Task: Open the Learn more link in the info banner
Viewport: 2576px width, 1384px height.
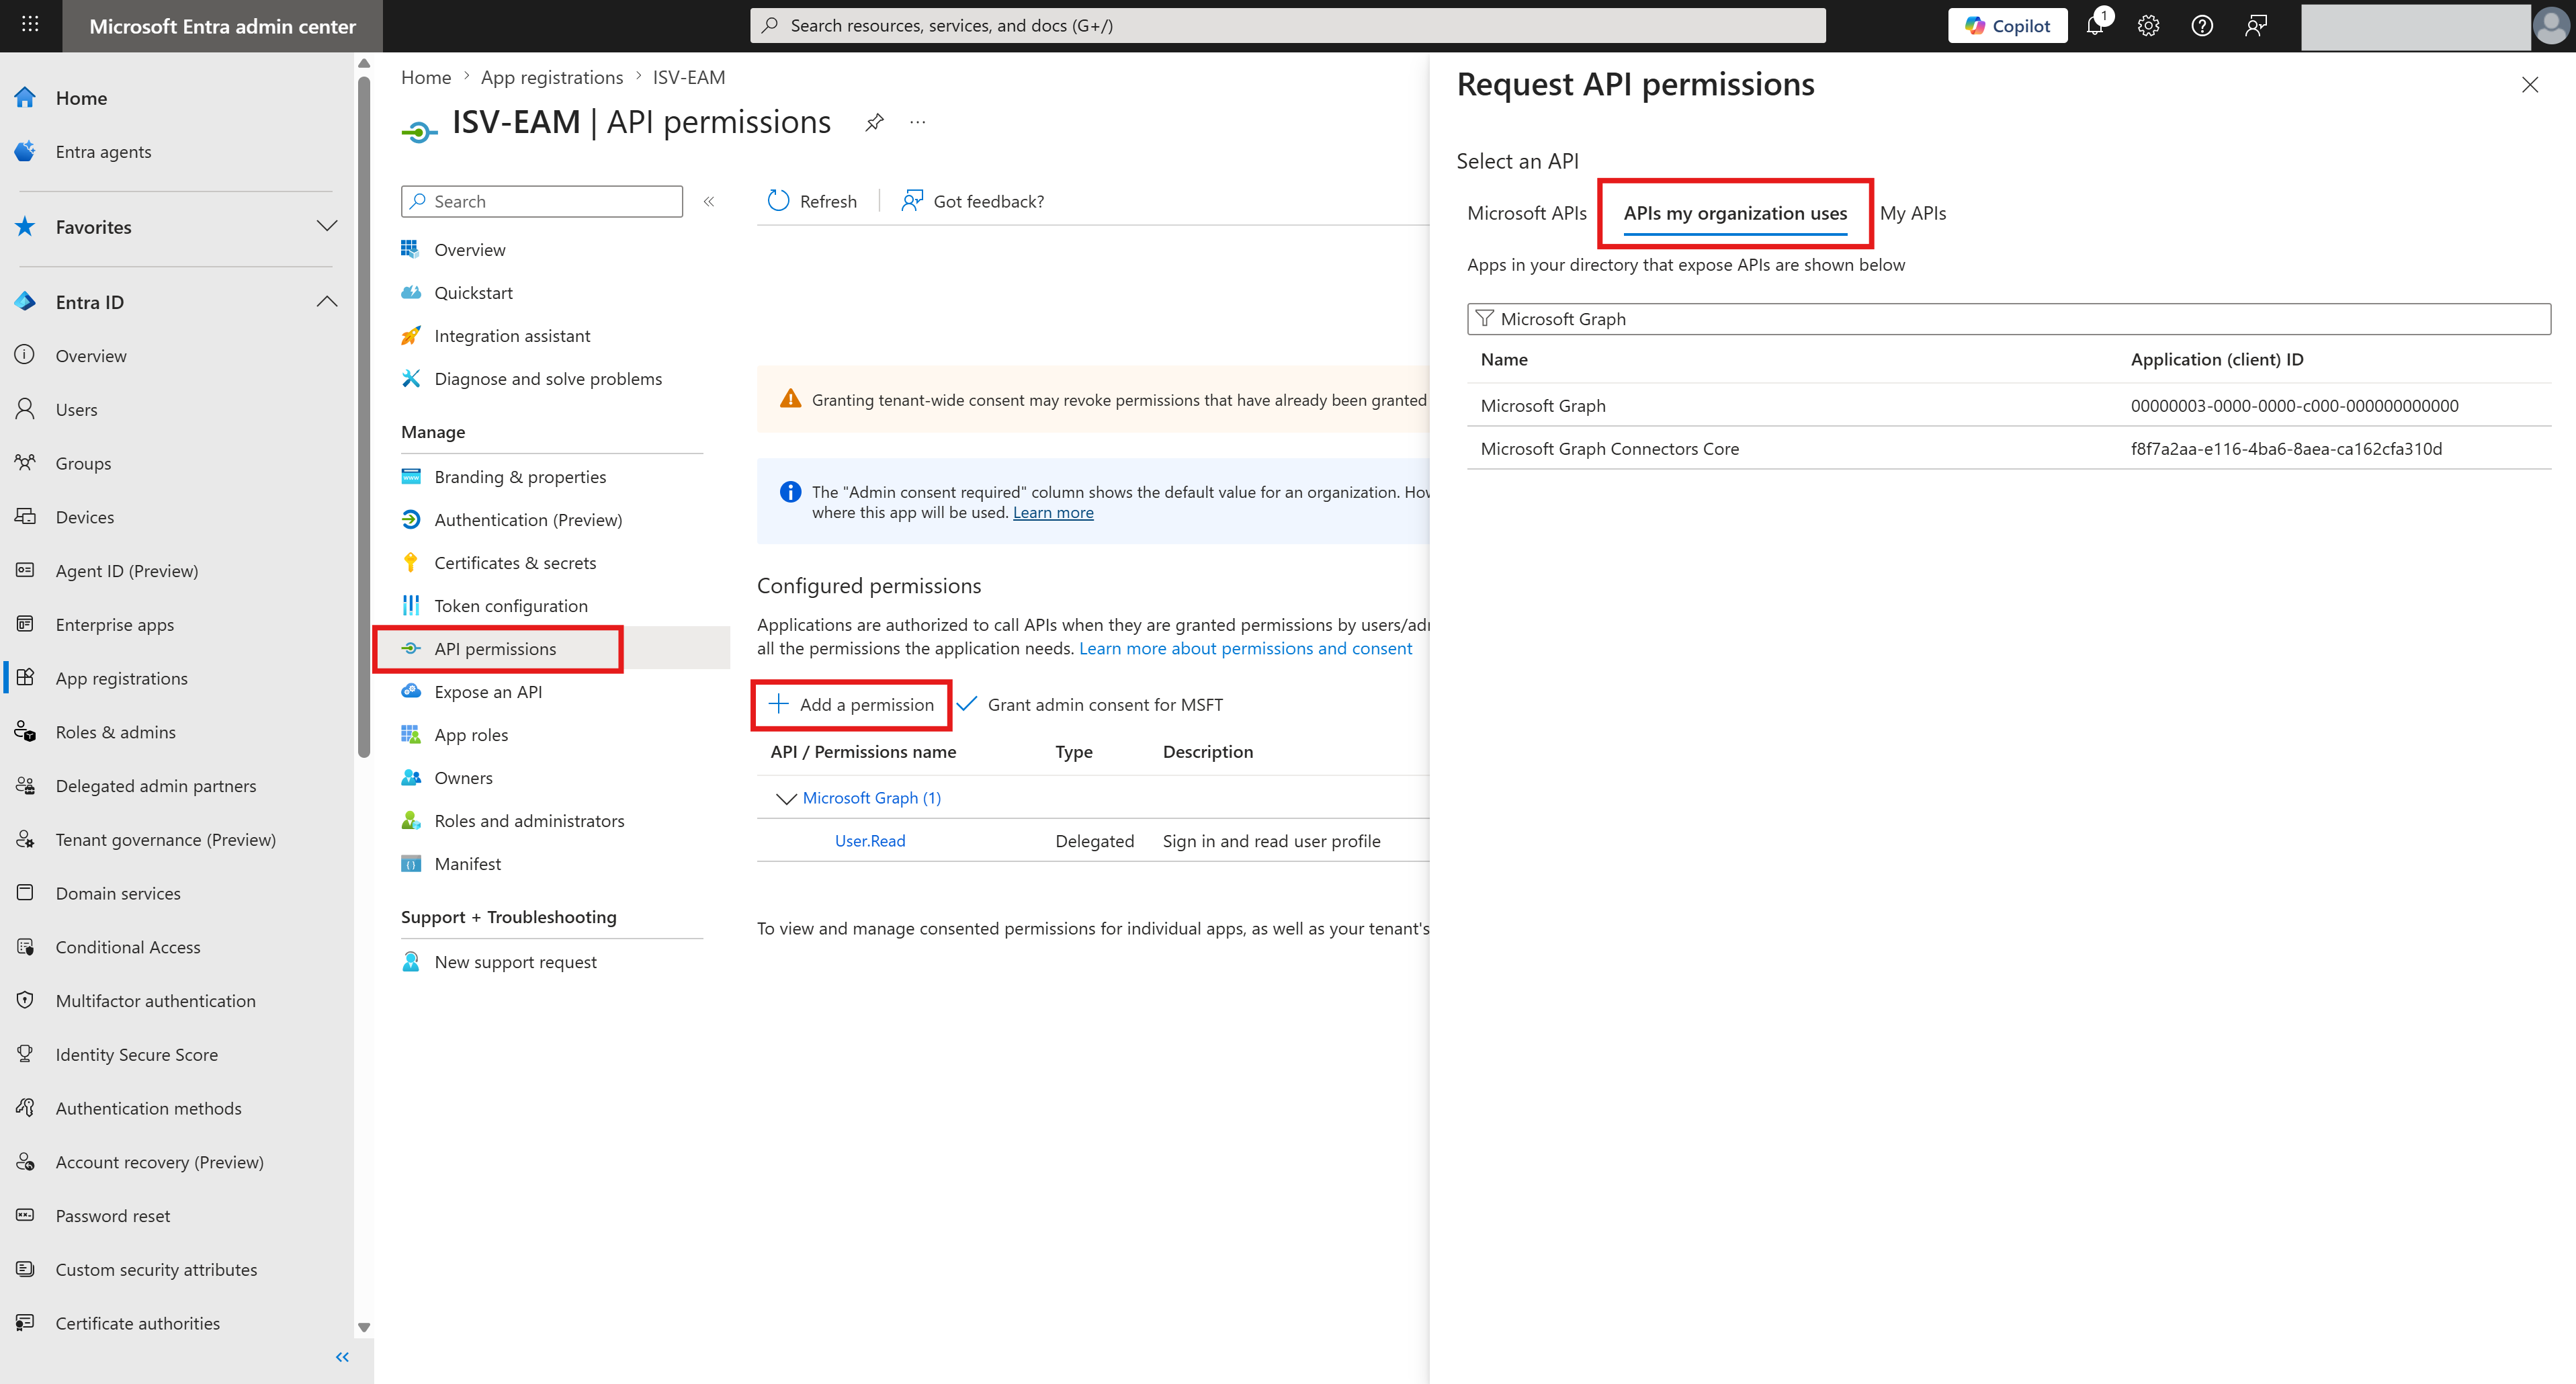Action: click(x=1053, y=512)
